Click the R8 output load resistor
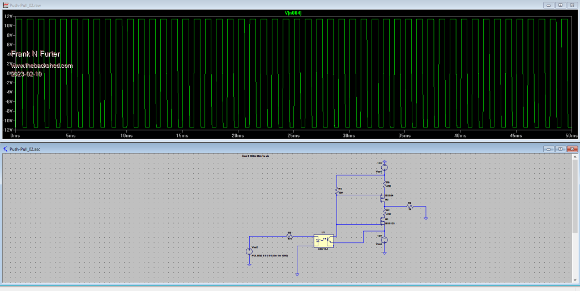 410,207
